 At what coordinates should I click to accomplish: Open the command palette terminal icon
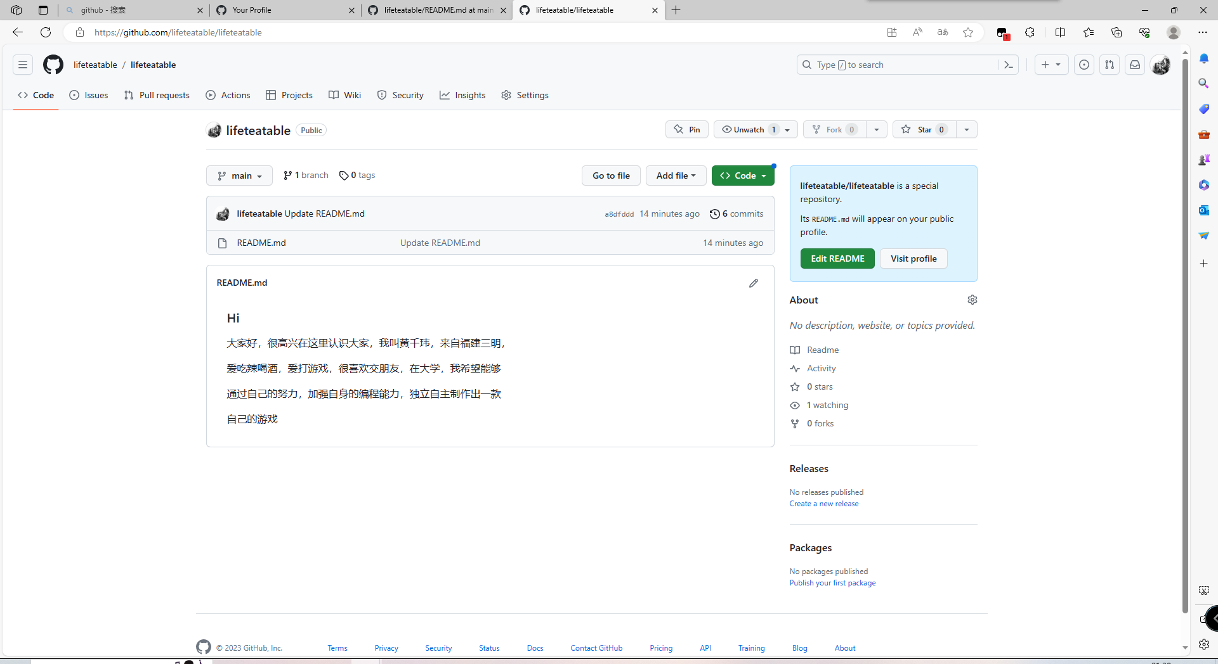coord(1009,64)
